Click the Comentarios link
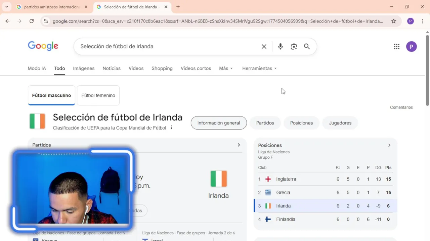Viewport: 430px width, 241px height. tap(401, 107)
